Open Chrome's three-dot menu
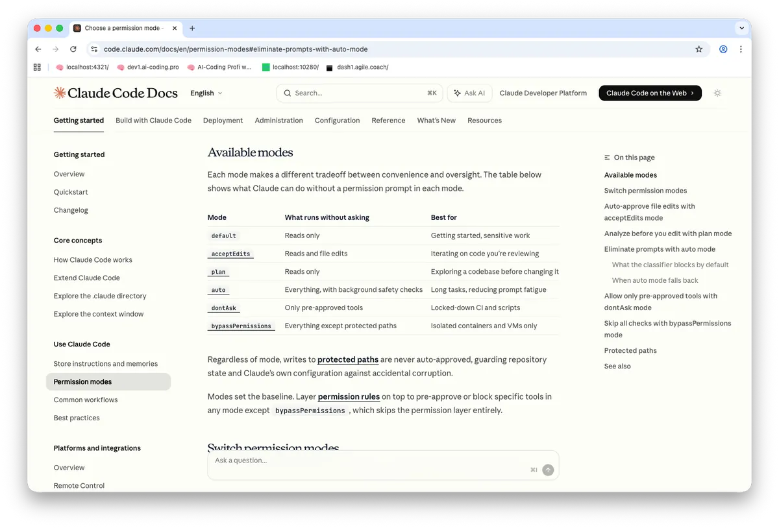Viewport: 779px width, 528px height. (741, 49)
